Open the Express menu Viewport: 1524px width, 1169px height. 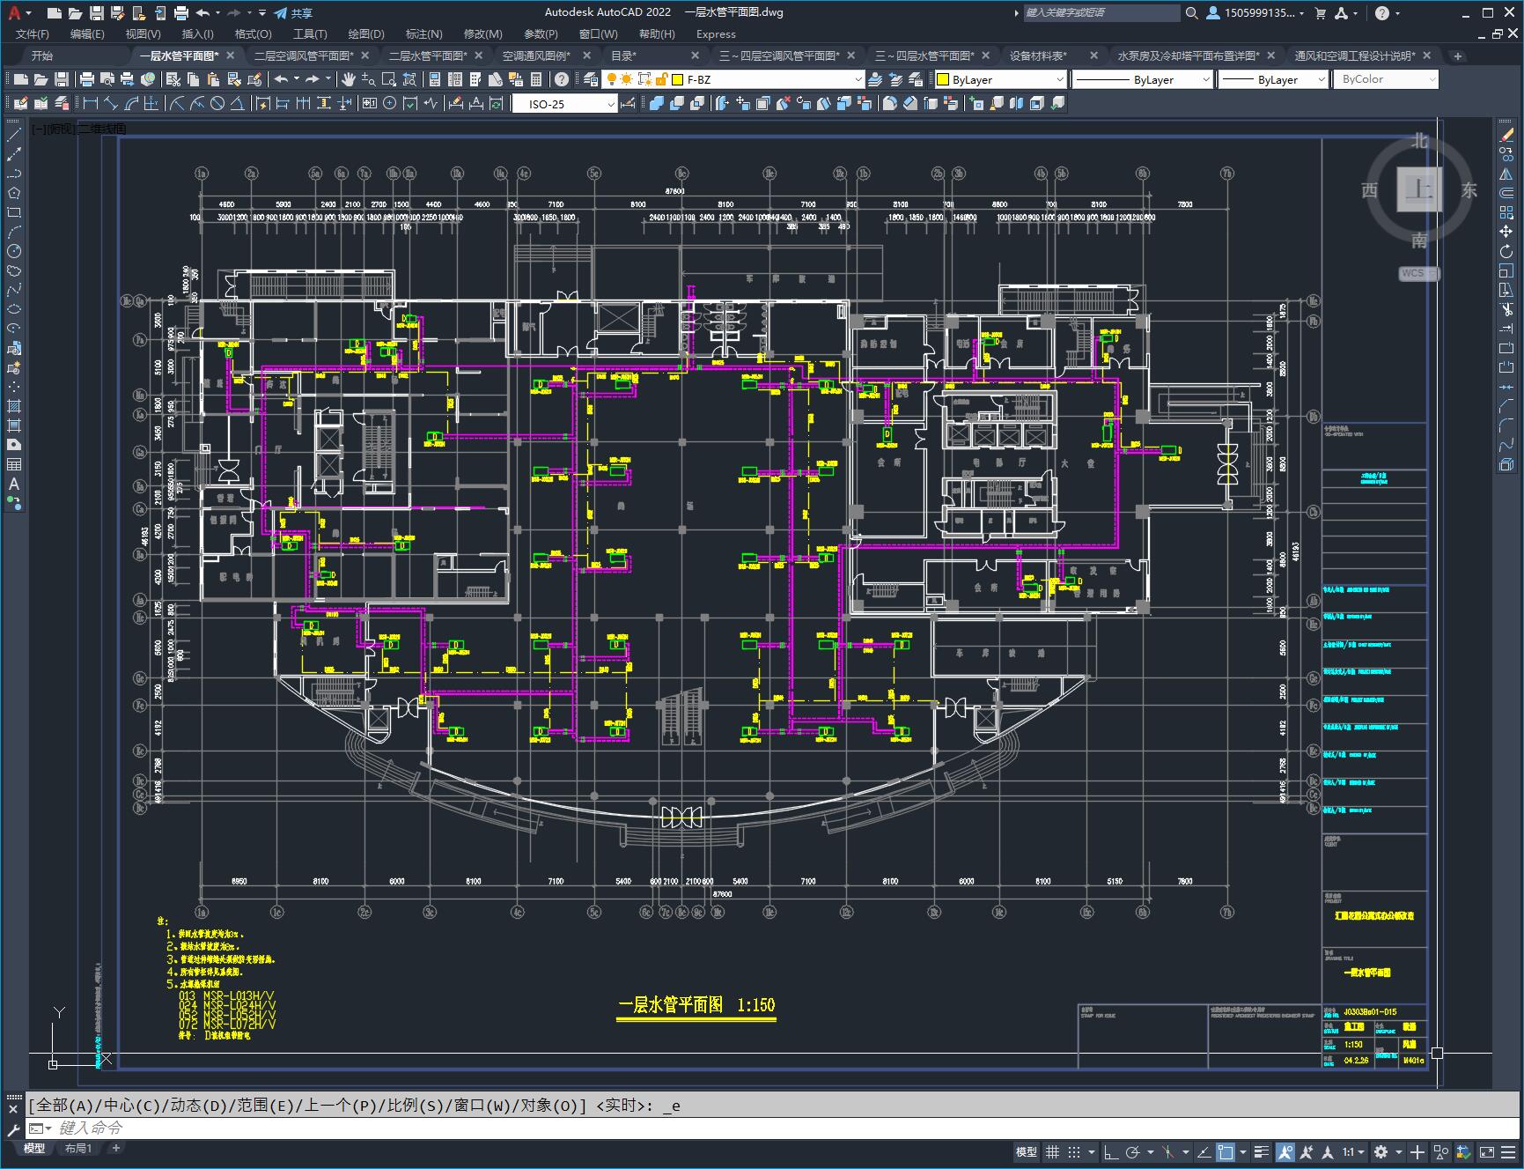[716, 33]
